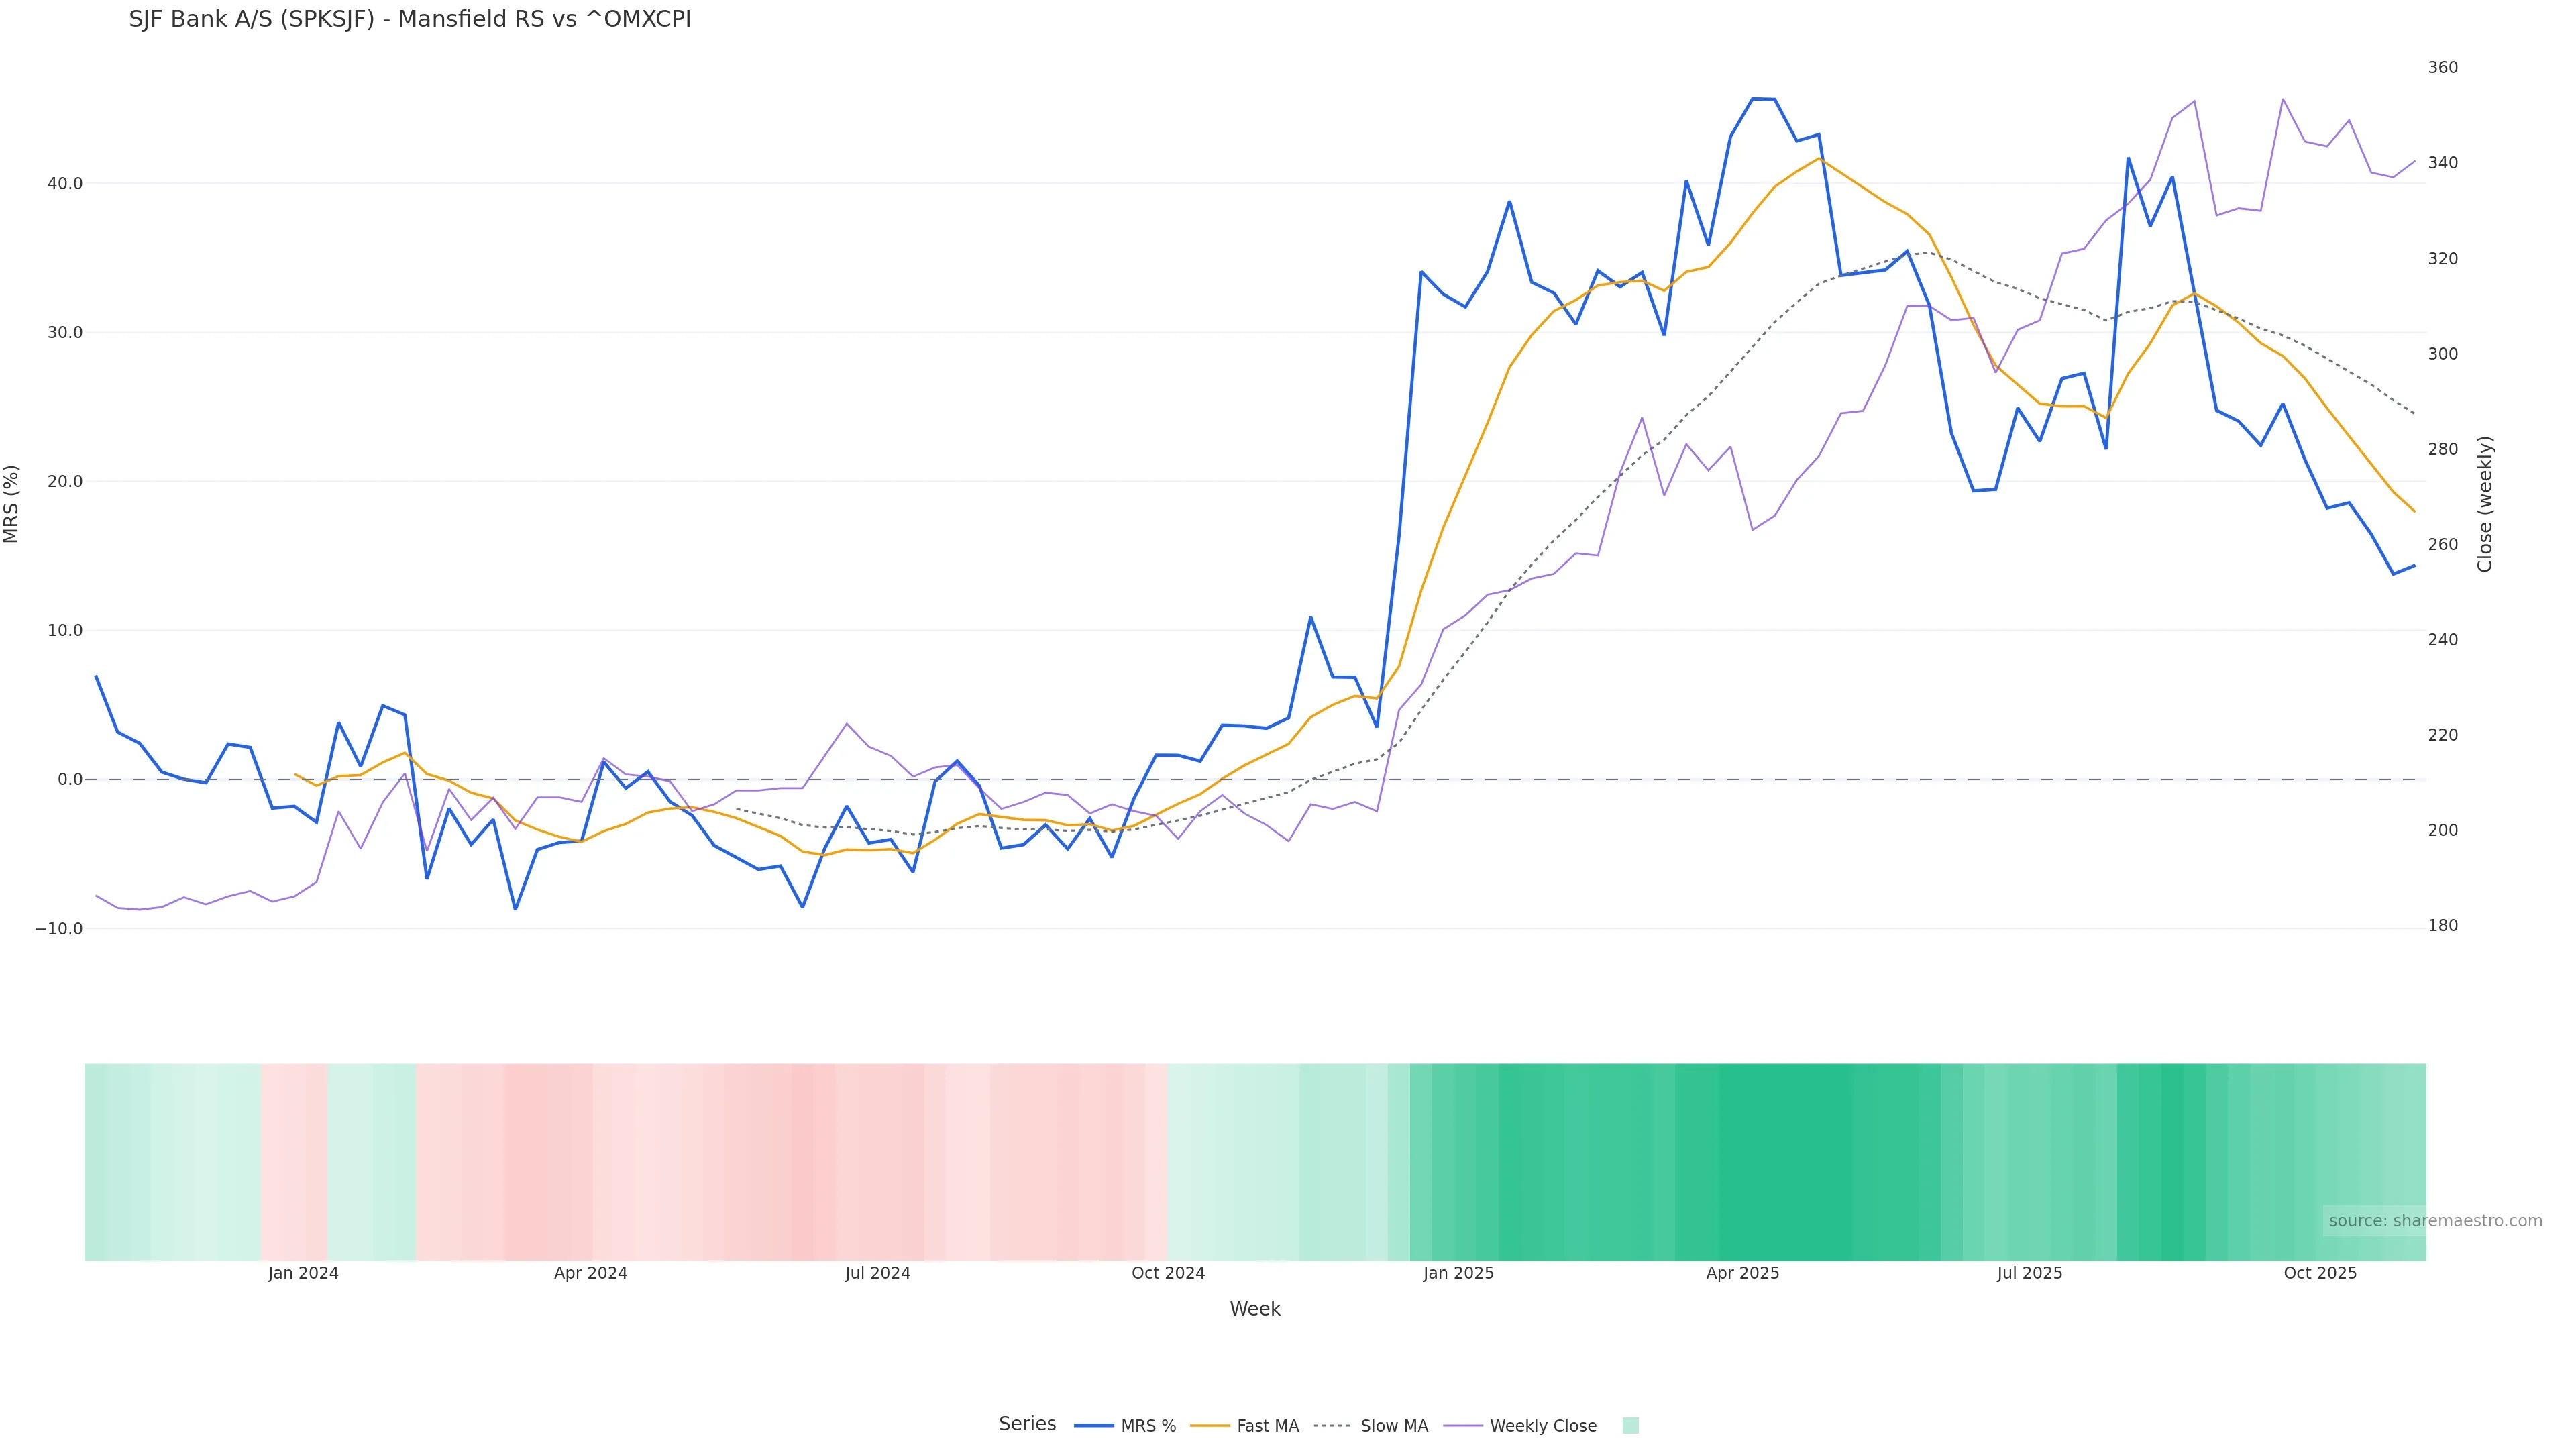This screenshot has height=1449, width=2576.
Task: Click the sharemaestro.com source label
Action: 2434,1221
